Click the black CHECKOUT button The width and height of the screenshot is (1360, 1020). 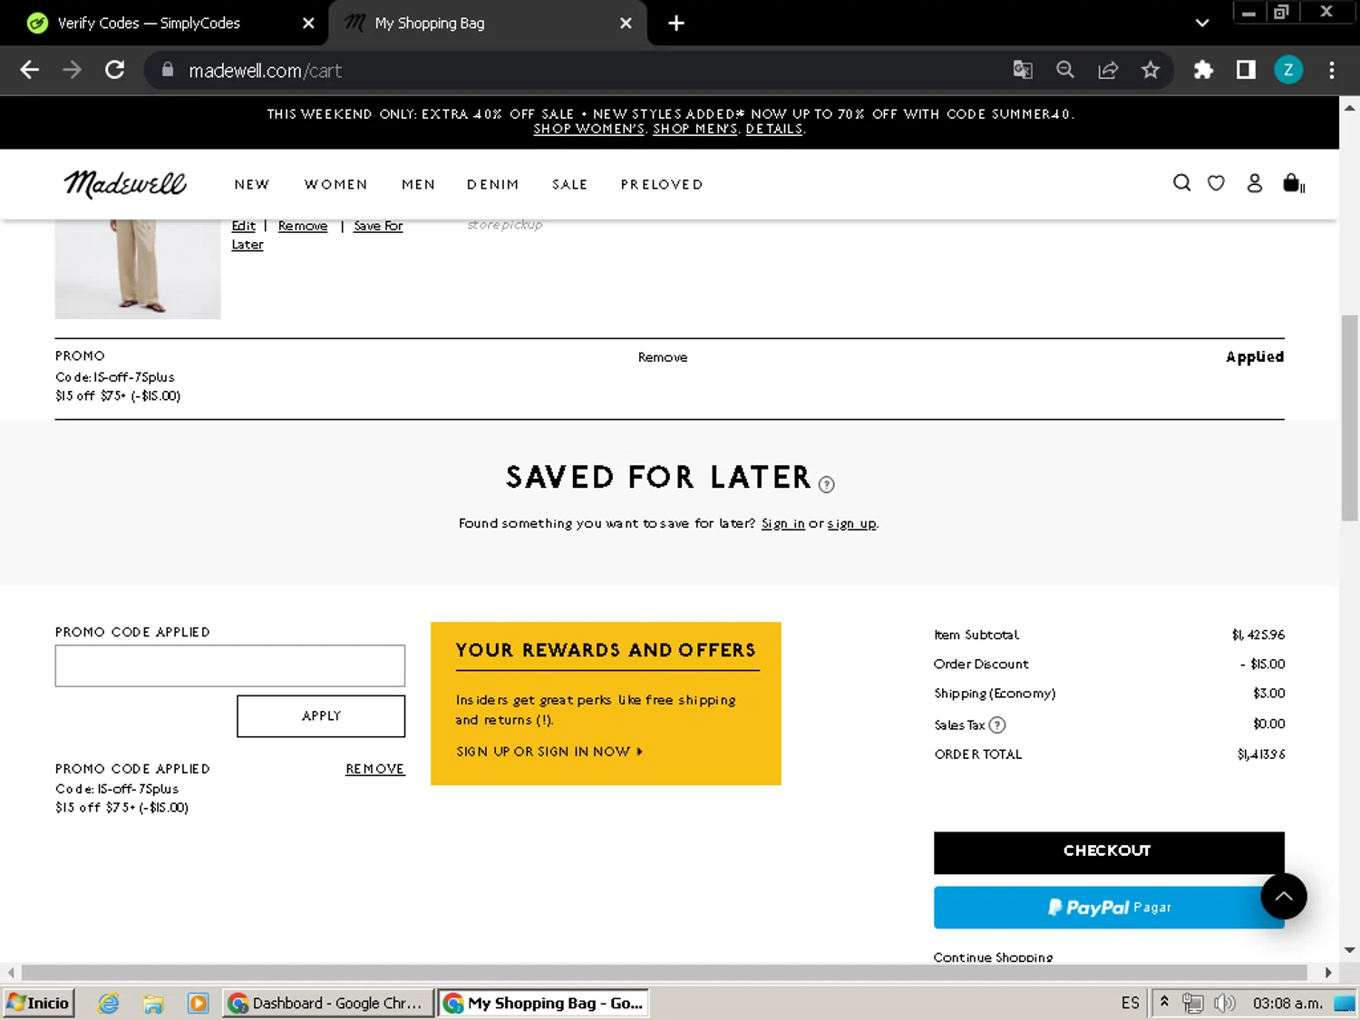[1109, 851]
